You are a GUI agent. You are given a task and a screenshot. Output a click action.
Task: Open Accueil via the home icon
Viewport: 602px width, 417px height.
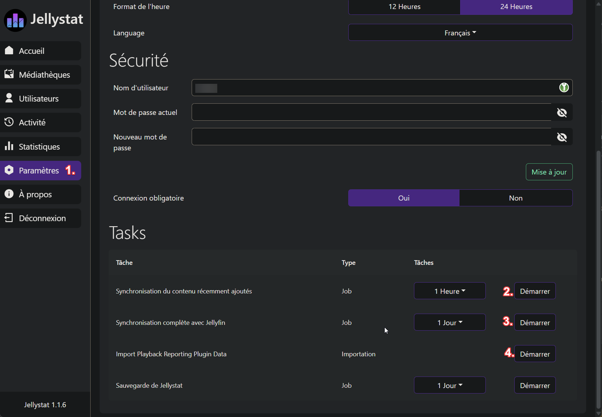(x=9, y=51)
